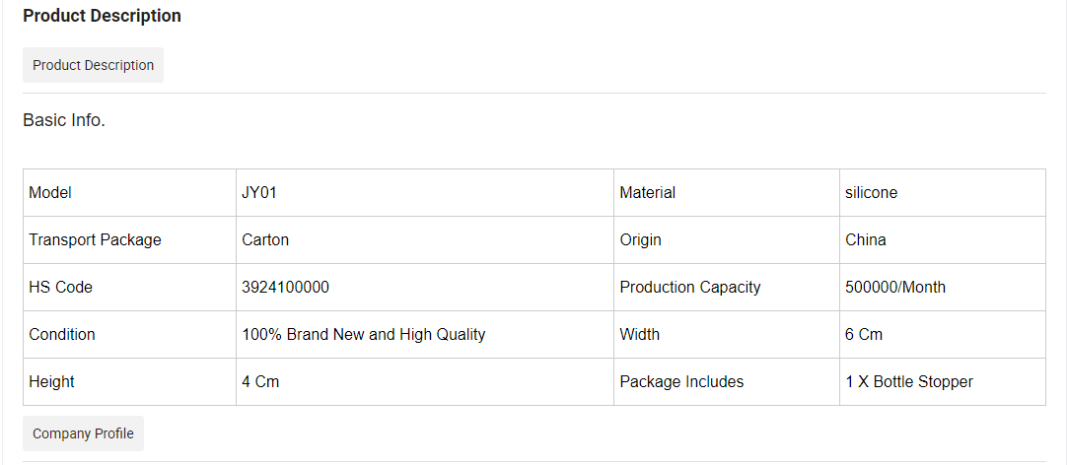
Task: Click the Material label cell
Action: pos(727,193)
